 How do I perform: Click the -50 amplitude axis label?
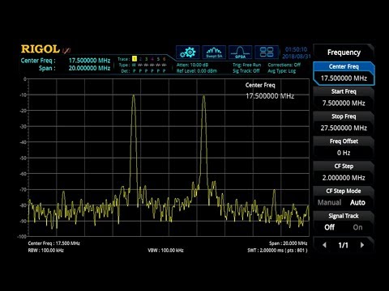[24, 158]
